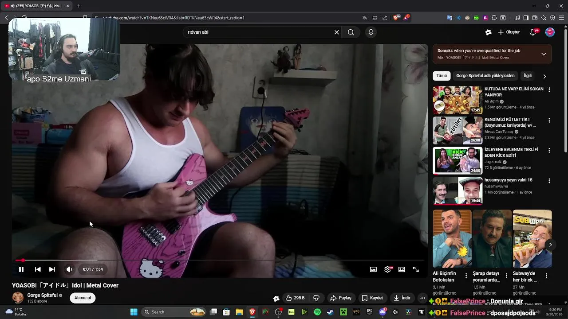568x319 pixels.
Task: Enter fullscreen mode
Action: (x=416, y=269)
